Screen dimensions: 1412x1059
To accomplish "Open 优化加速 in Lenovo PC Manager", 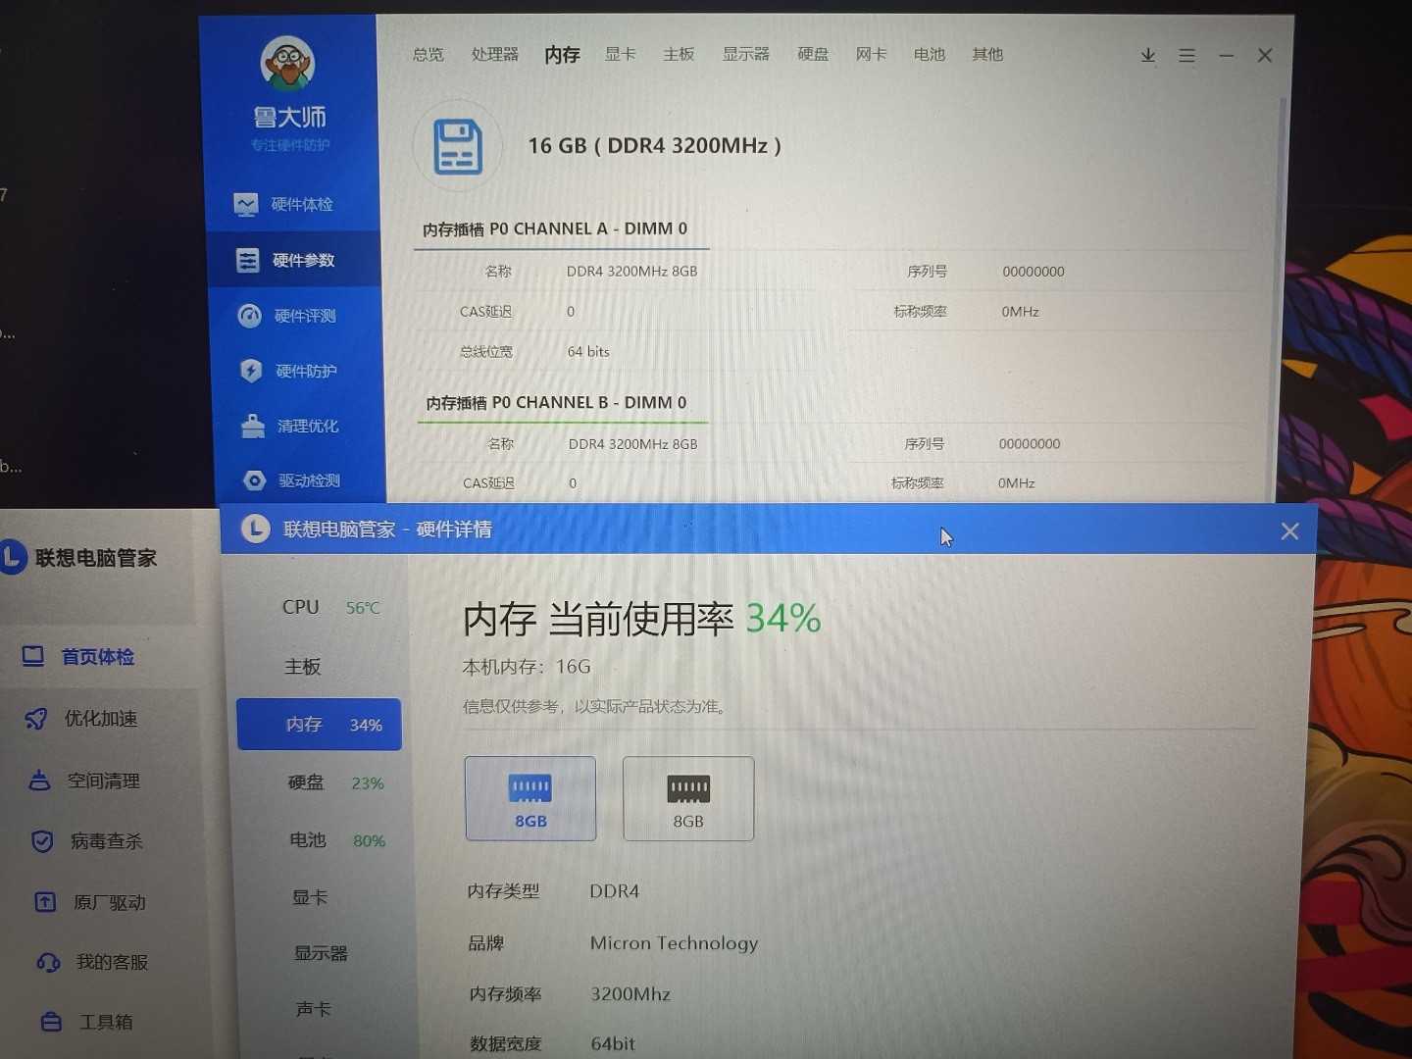I will click(80, 719).
